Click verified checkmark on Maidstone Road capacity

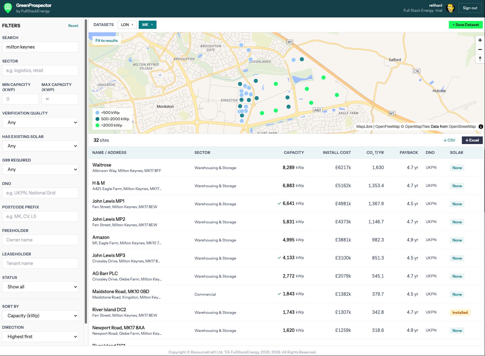pos(279,294)
